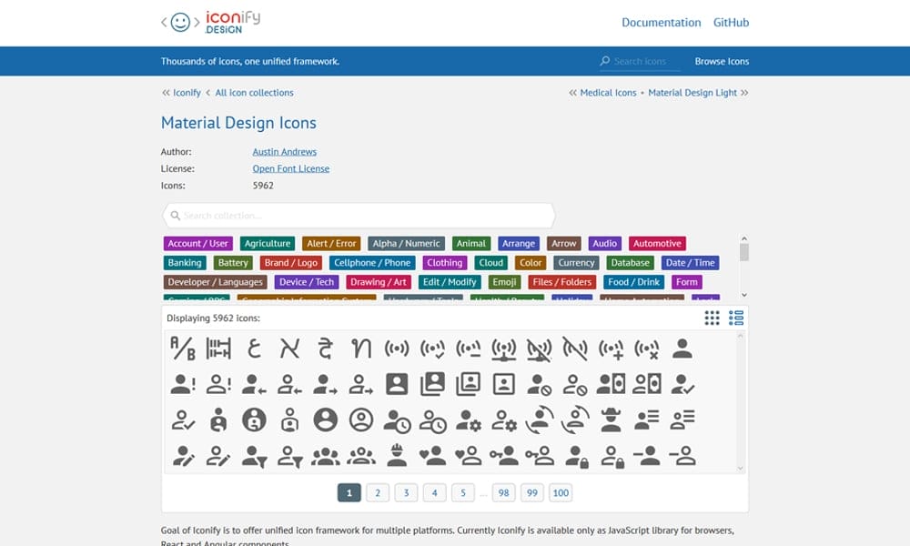This screenshot has height=546, width=910.
Task: Pick the account edit pencil icon
Action: [184, 456]
